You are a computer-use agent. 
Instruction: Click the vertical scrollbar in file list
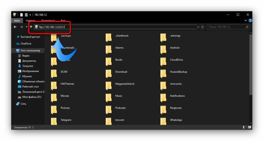251,65
